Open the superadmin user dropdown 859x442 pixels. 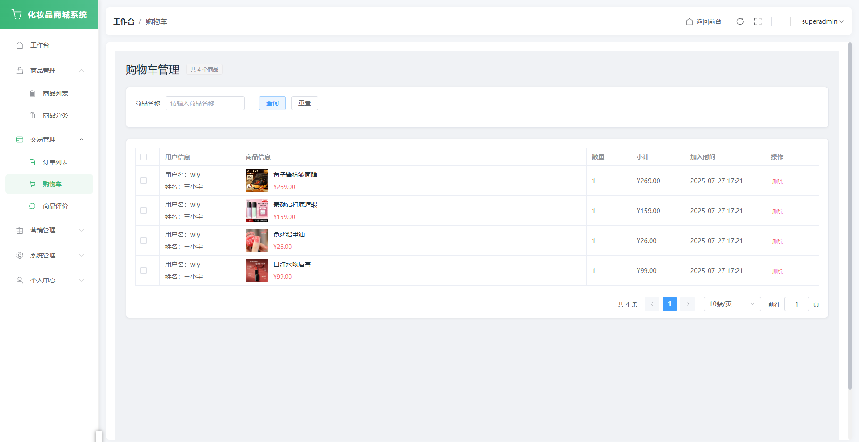click(x=822, y=21)
